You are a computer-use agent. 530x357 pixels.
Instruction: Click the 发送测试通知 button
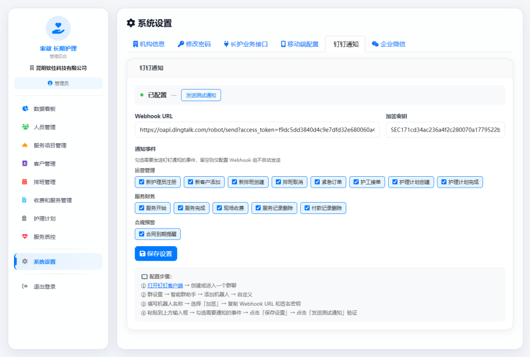point(201,95)
